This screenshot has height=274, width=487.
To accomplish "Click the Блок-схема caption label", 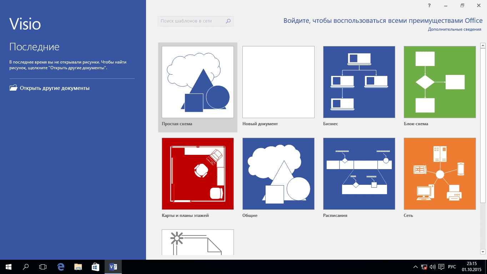I will coord(416,124).
